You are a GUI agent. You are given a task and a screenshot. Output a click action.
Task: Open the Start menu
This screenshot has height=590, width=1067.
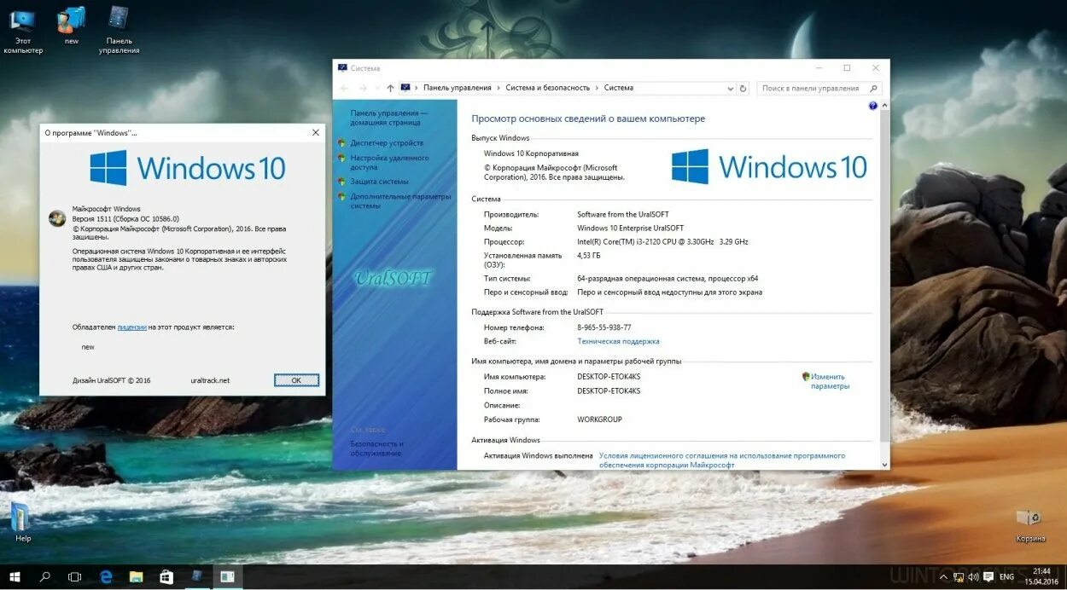coord(15,577)
